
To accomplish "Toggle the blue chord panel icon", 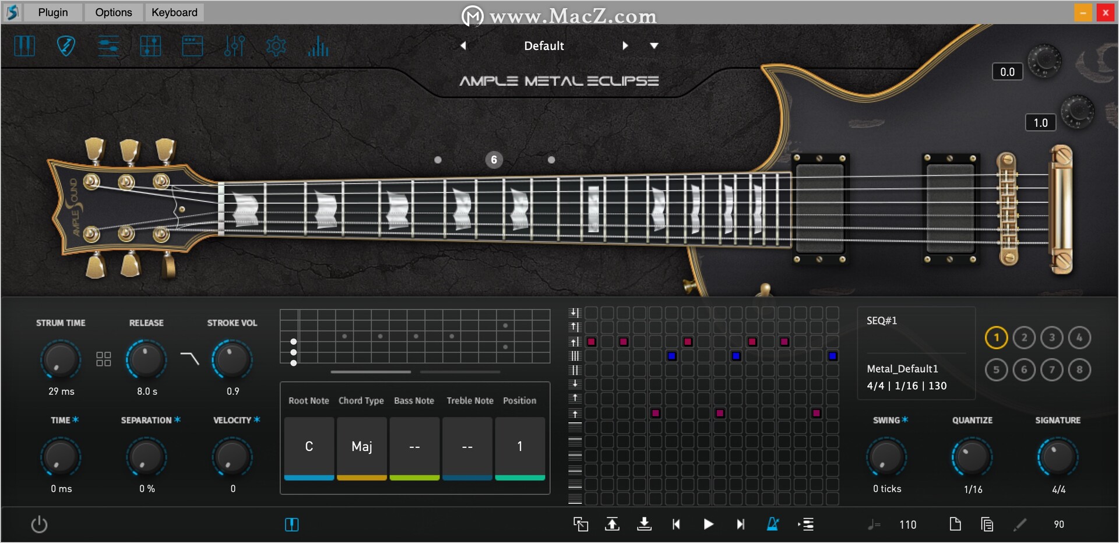I will coord(291,525).
